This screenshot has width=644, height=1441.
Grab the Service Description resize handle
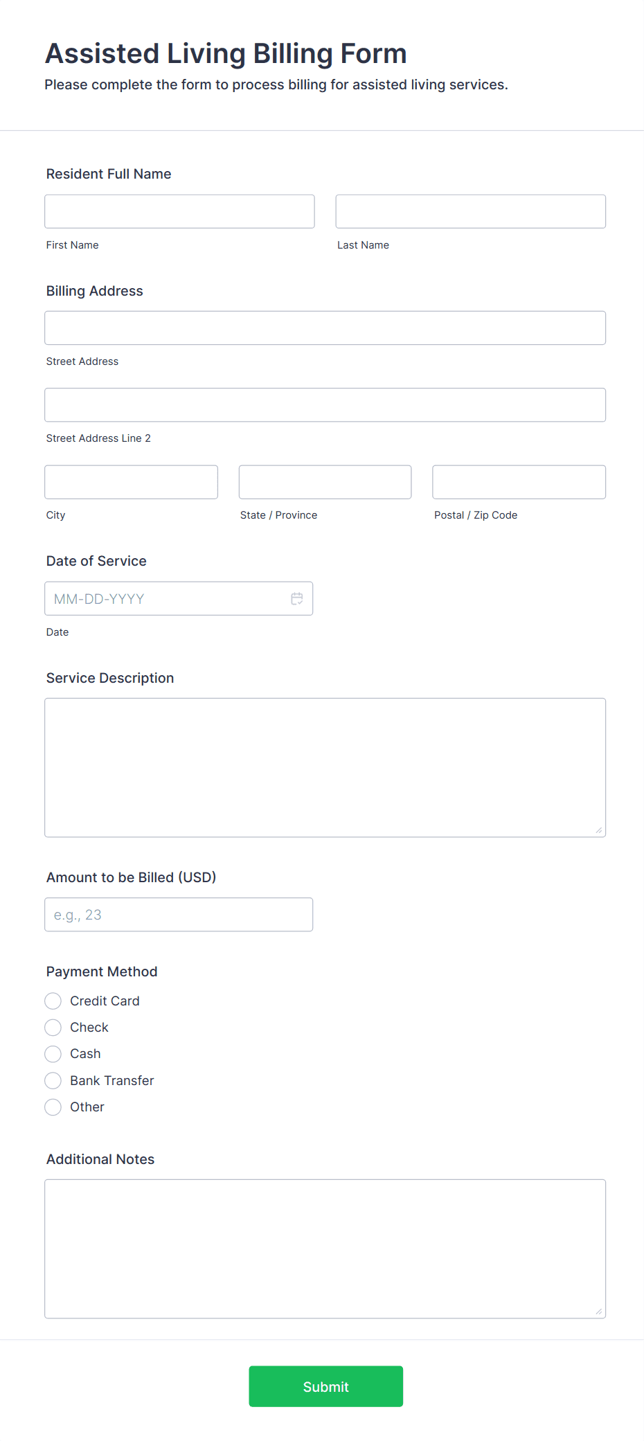click(599, 830)
